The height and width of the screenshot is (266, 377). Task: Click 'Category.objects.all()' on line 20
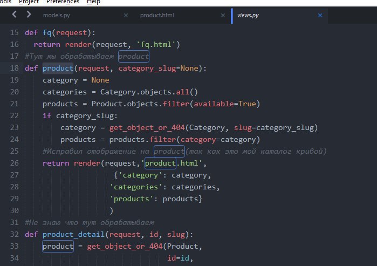point(149,92)
